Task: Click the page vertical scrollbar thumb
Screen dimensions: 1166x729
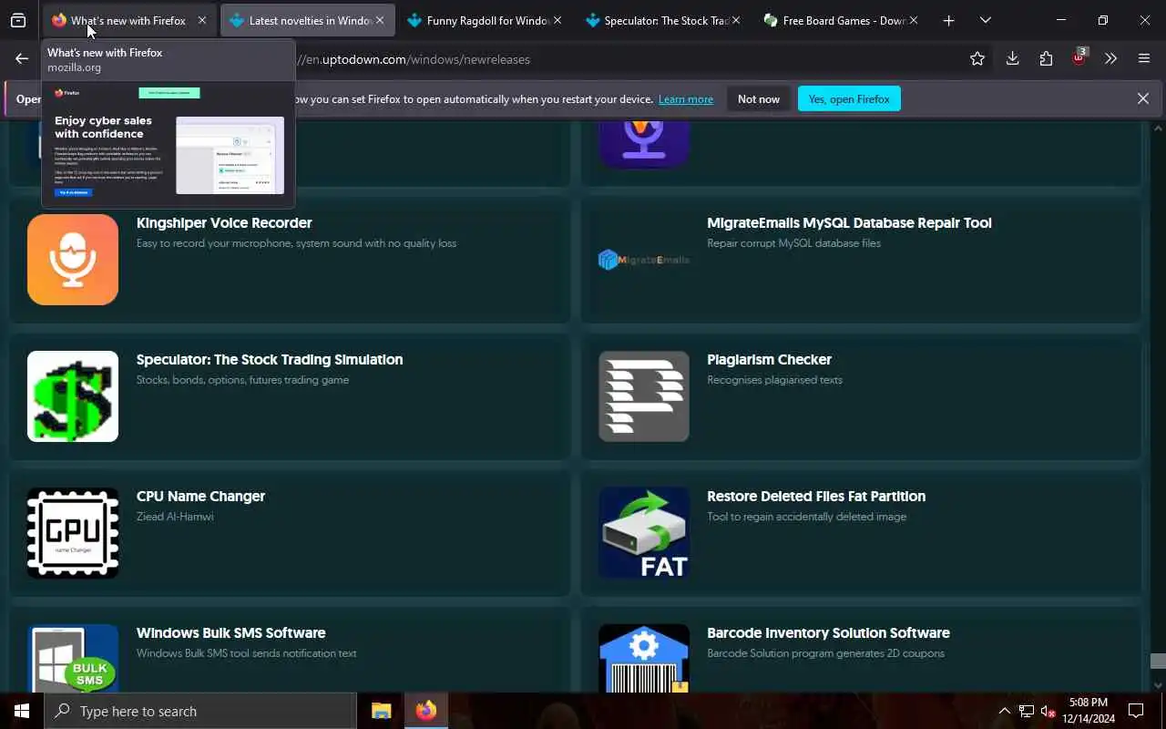Action: [x=1158, y=661]
